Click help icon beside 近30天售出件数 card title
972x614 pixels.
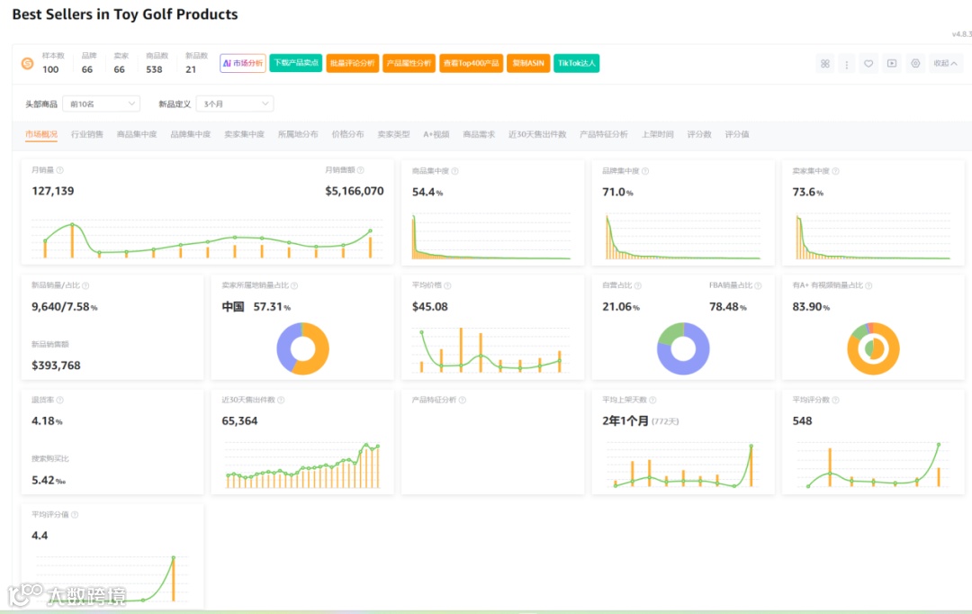(x=281, y=400)
